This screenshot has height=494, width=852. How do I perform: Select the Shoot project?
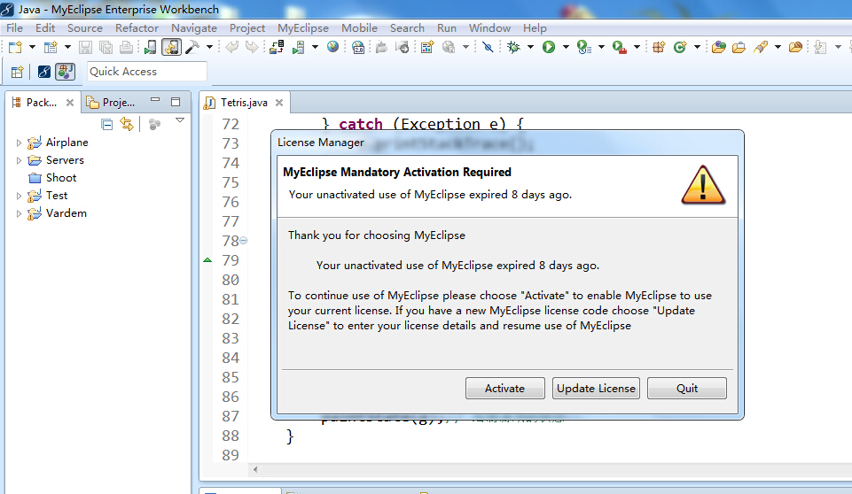52,178
